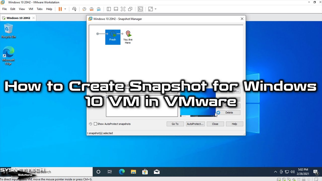Screen dimensions: 322x181
Task: Select the You Are Here marker
Action: coord(128,37)
